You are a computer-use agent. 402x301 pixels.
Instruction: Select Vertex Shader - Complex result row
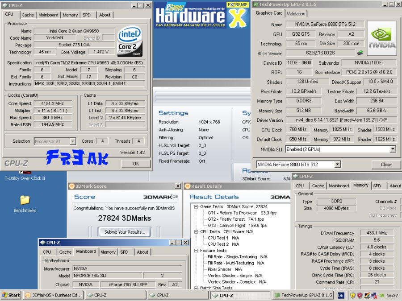[237, 282]
